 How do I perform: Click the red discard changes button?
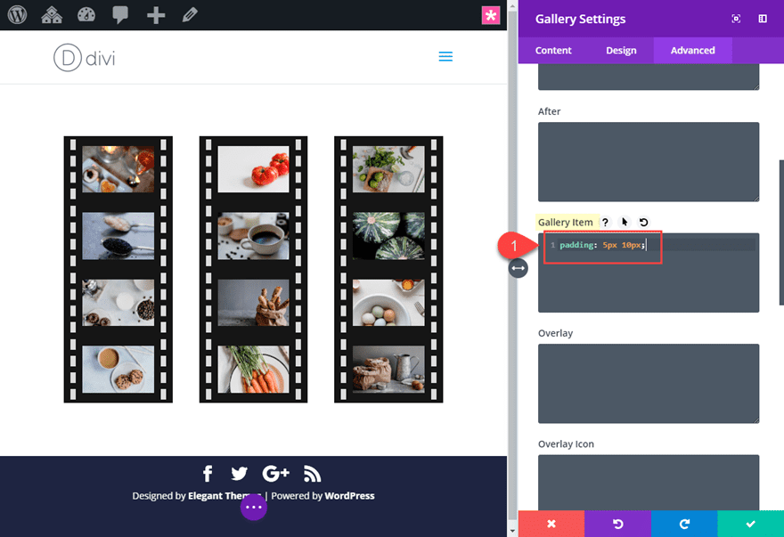pos(551,524)
